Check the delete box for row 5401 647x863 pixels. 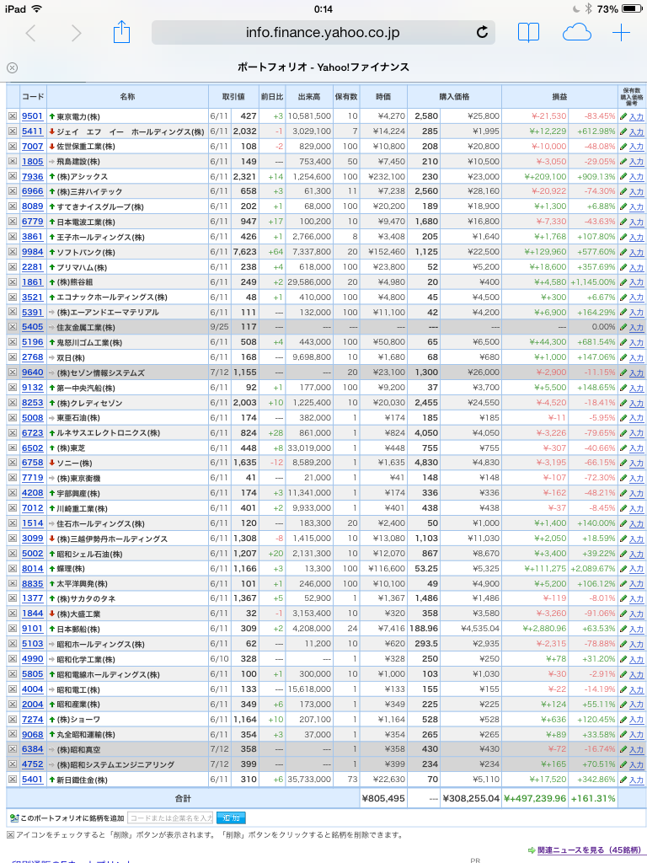[x=12, y=780]
